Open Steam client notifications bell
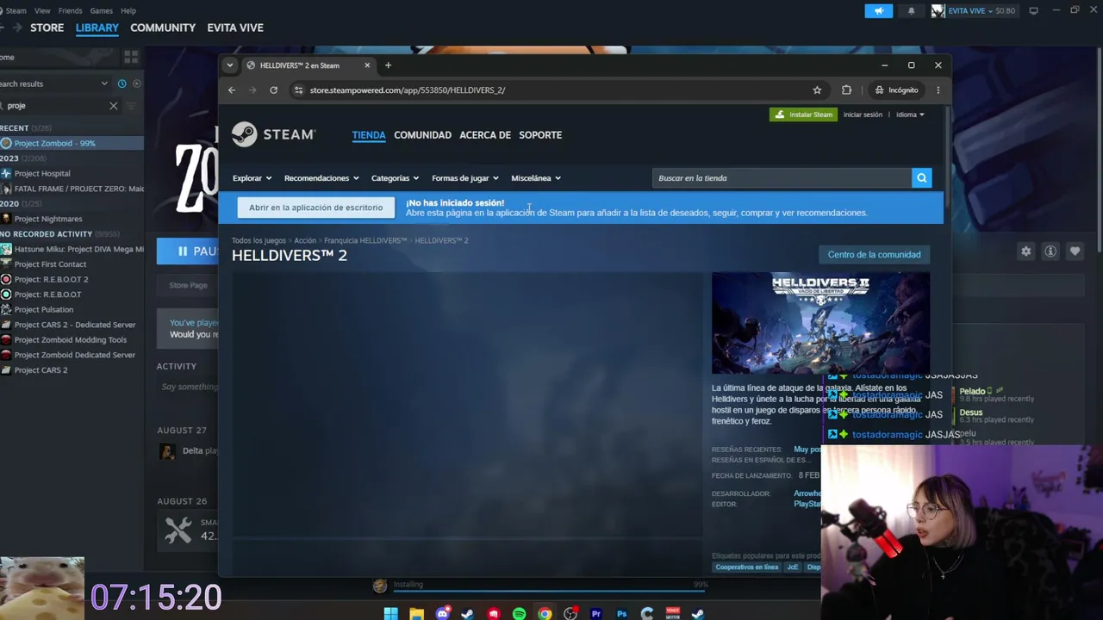Viewport: 1103px width, 620px height. 911,10
